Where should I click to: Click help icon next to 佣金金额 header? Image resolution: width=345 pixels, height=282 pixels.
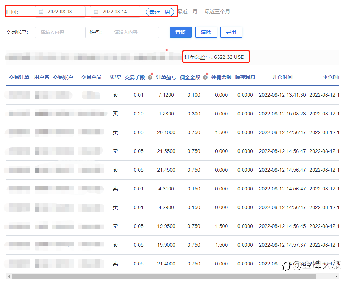(x=205, y=78)
